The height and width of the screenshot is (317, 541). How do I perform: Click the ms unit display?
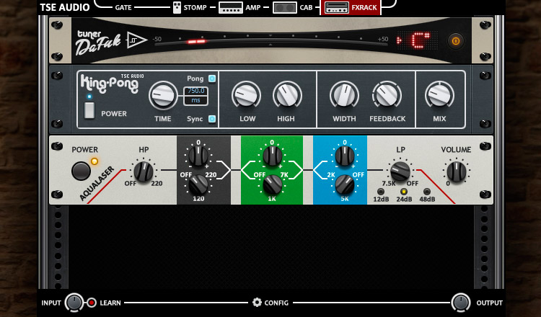tap(195, 100)
